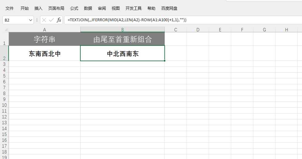Expand the Name Box dropdown arrow

tap(30, 20)
